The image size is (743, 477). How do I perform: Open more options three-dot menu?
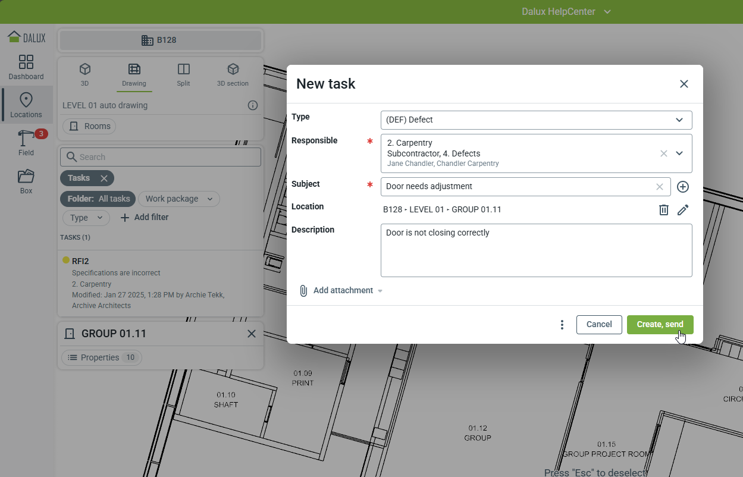562,325
